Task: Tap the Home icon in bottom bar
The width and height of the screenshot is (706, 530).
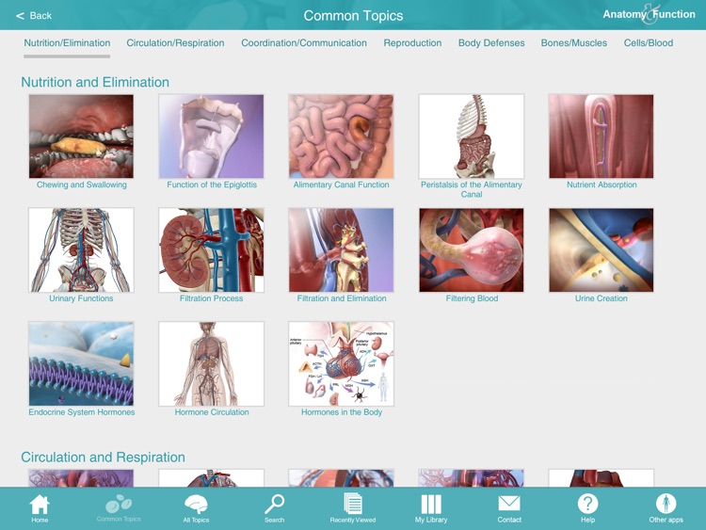Action: (x=40, y=508)
